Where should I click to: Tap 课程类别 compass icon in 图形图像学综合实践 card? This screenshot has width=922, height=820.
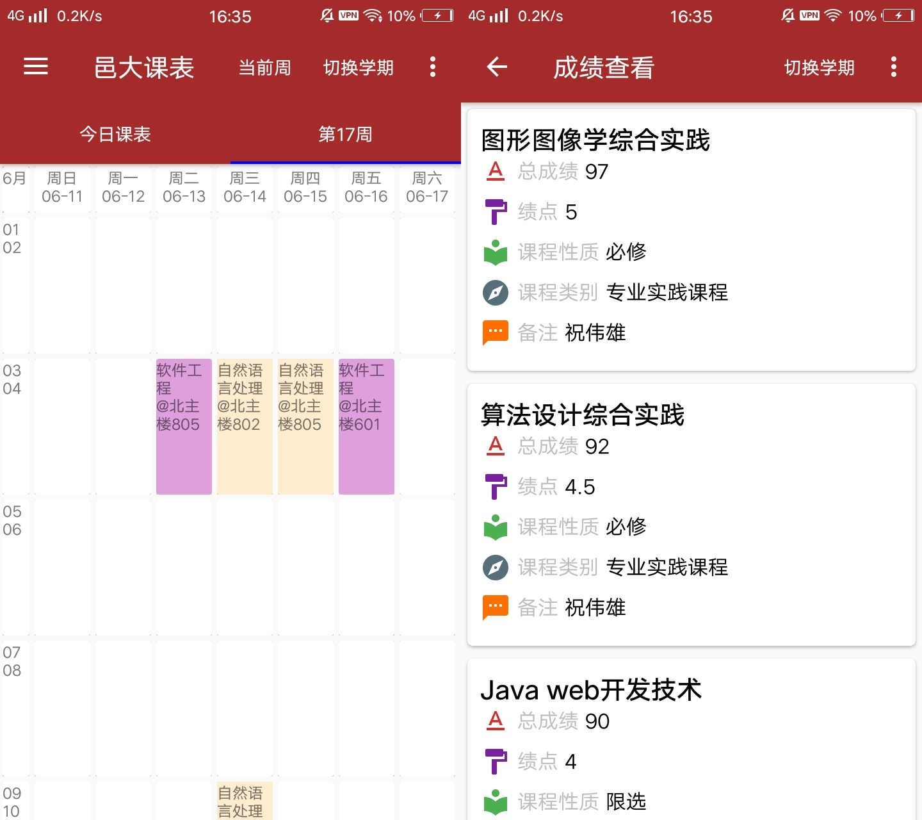(x=496, y=292)
